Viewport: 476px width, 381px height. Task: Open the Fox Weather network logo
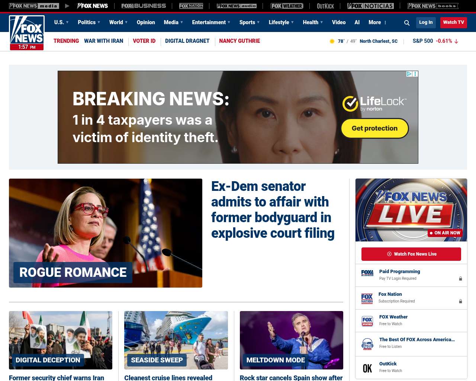click(287, 6)
